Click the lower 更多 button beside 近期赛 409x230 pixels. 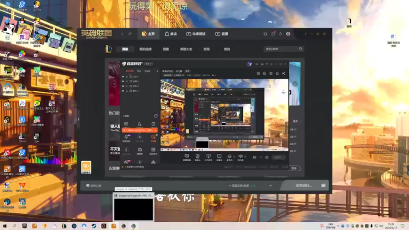point(294,168)
